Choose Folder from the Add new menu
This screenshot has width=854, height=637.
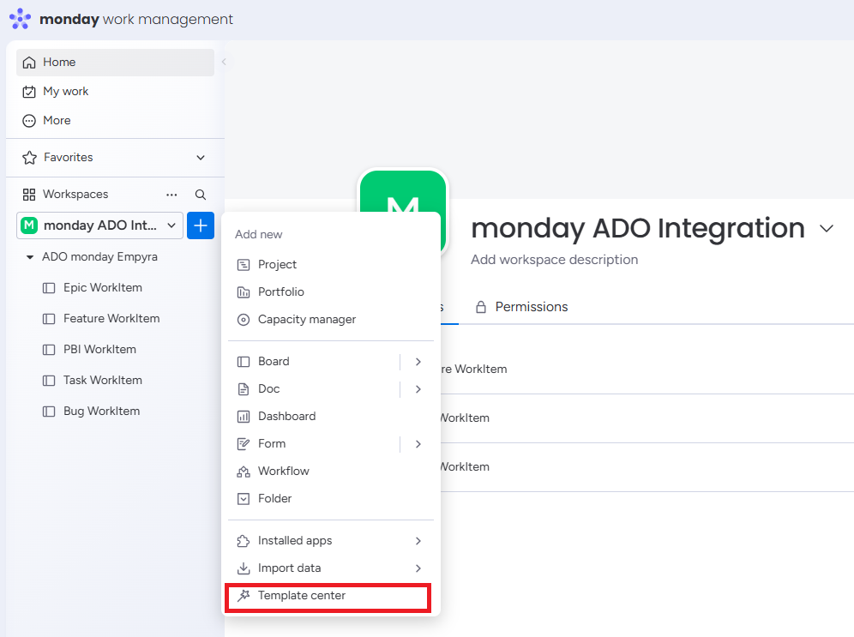[x=331, y=499]
